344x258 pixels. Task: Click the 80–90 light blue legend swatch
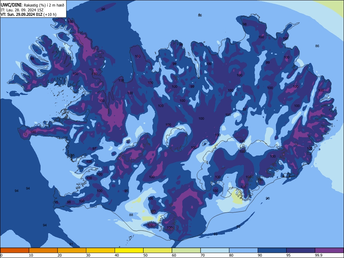244,250
